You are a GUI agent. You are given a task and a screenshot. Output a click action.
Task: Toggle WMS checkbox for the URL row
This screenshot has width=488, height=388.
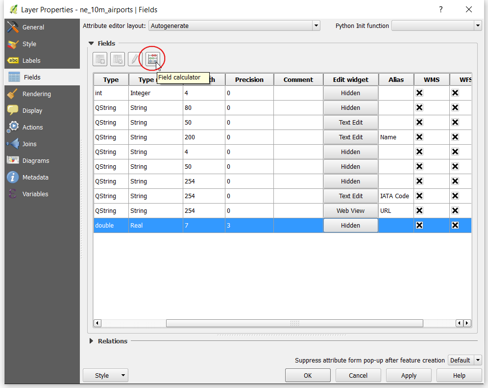pyautogui.click(x=419, y=210)
